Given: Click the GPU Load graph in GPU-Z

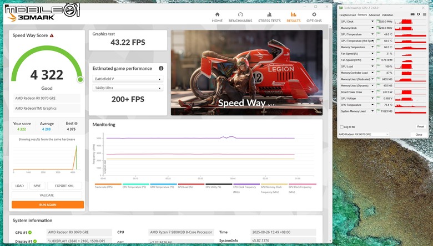Looking at the screenshot, I should (x=410, y=66).
